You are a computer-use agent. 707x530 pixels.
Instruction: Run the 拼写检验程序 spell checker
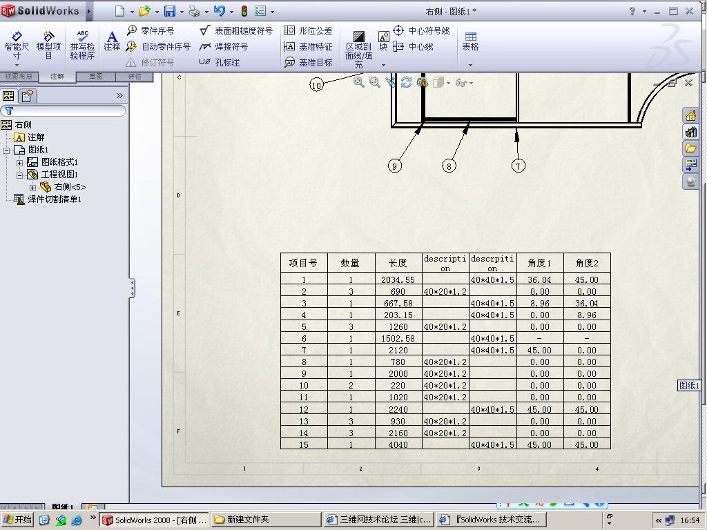click(82, 46)
